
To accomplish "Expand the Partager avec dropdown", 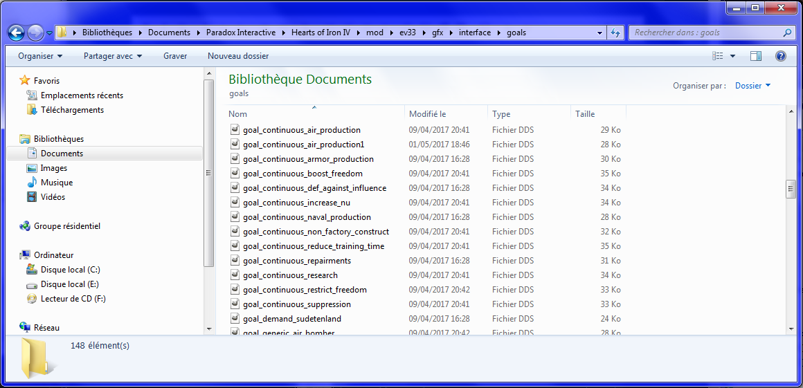I will [113, 56].
